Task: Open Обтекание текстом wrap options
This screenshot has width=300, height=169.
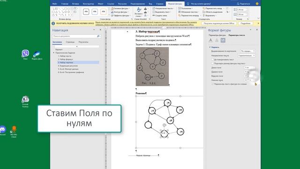Action: (x=189, y=12)
